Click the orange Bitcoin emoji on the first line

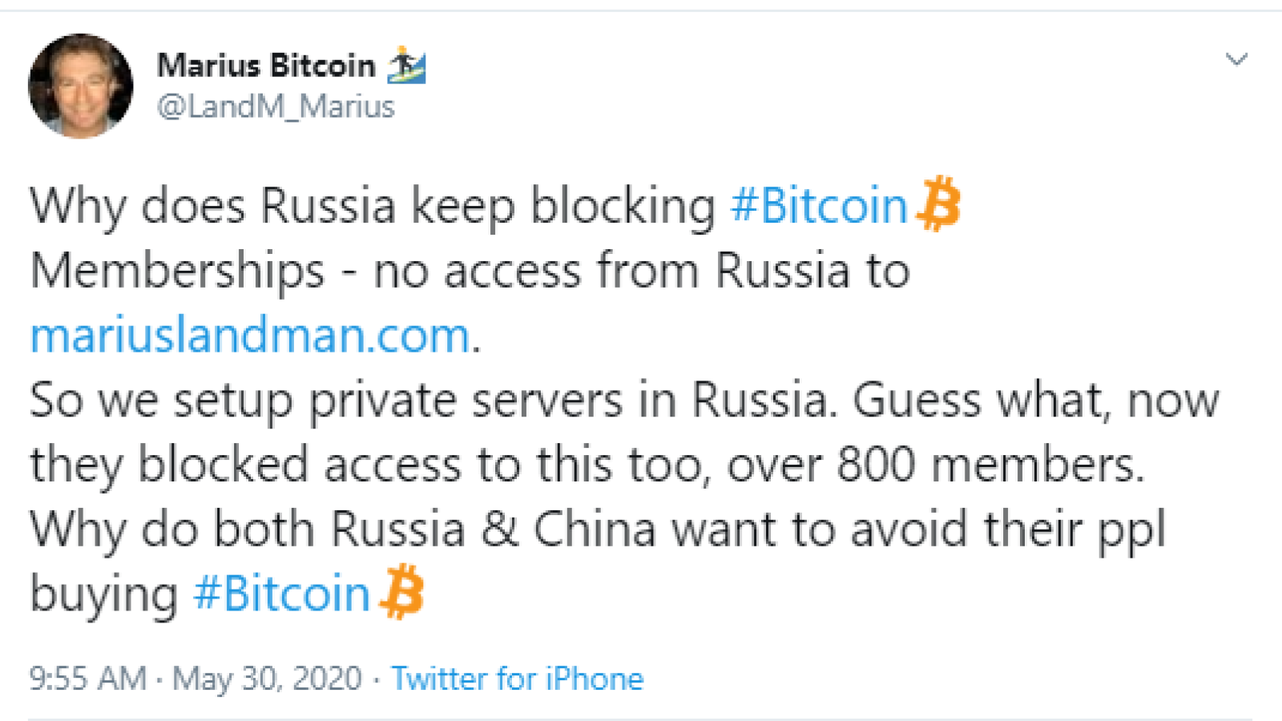pos(938,204)
